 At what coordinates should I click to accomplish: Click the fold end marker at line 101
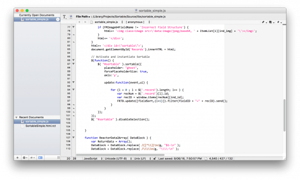73,116
